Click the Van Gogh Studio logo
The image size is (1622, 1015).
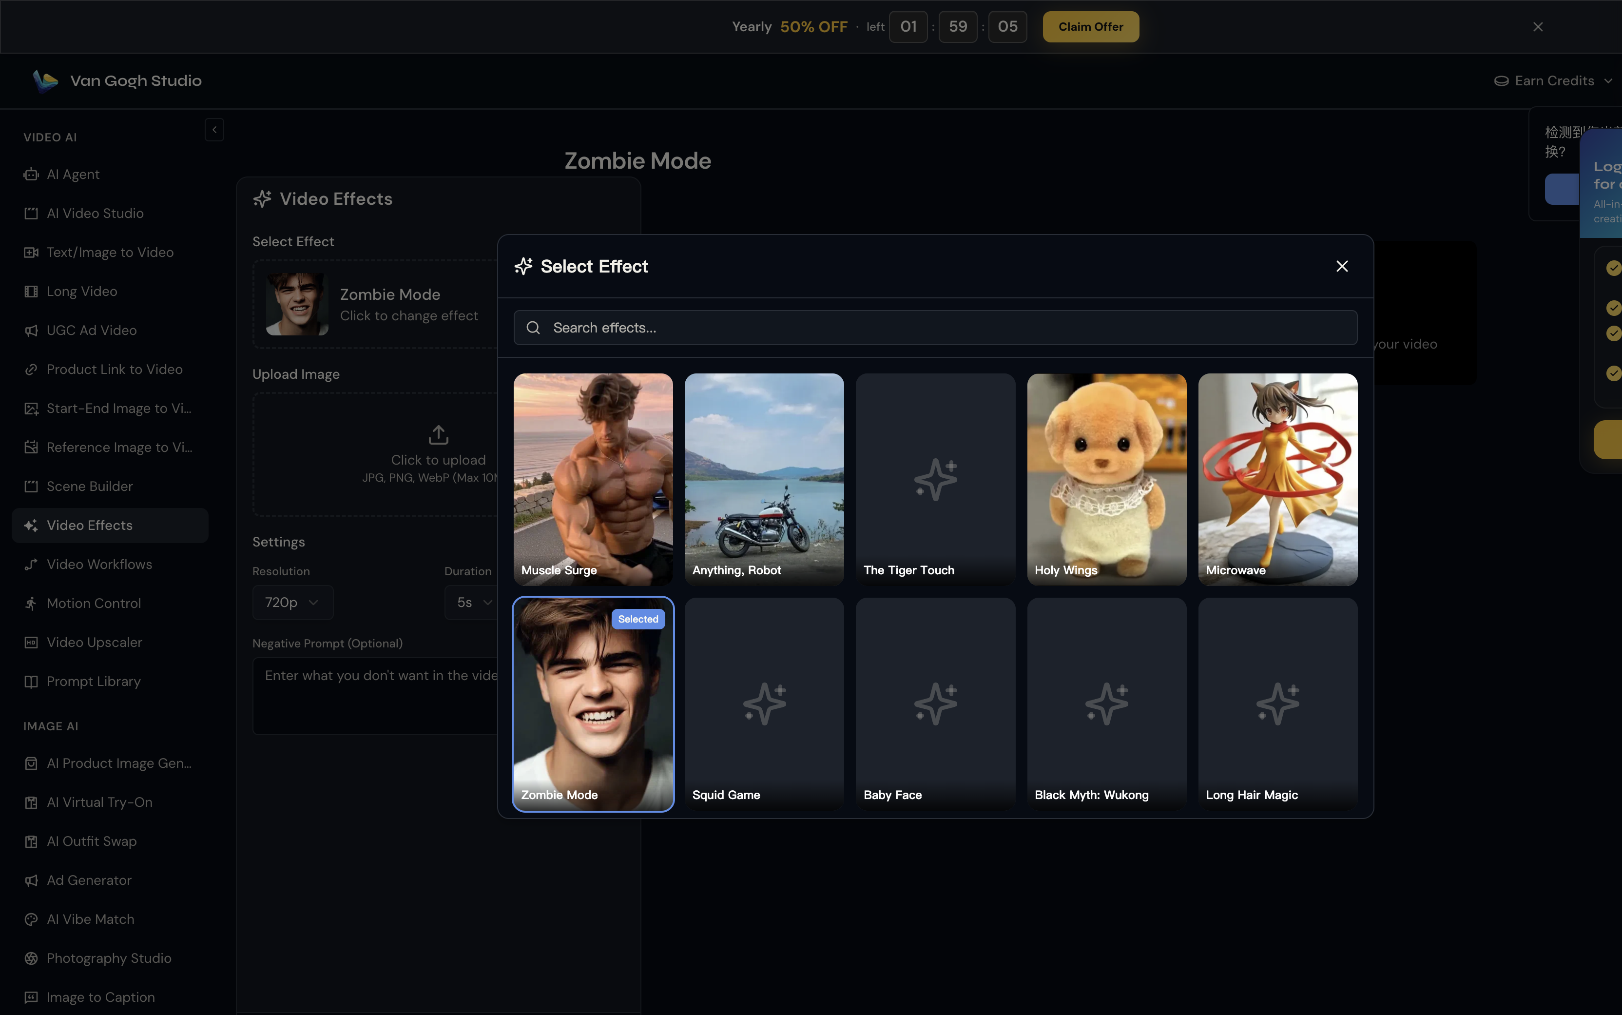(46, 80)
